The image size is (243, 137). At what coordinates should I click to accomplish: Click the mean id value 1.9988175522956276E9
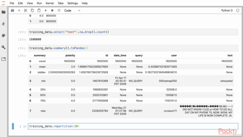pyautogui.click(x=93, y=67)
